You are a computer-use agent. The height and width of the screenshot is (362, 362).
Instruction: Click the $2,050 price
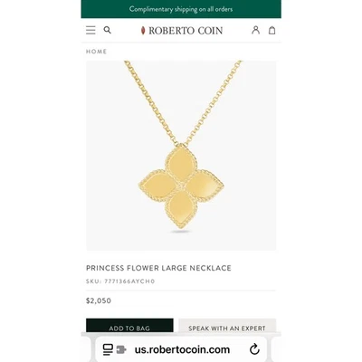[x=99, y=300]
